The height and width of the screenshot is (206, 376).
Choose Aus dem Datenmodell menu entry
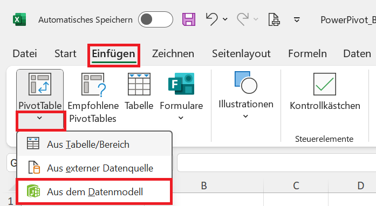click(94, 192)
